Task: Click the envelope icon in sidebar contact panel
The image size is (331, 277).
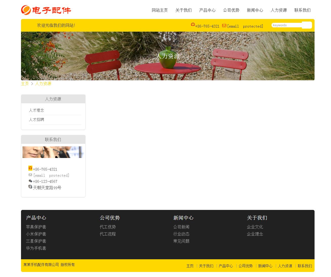Action: pyautogui.click(x=30, y=175)
